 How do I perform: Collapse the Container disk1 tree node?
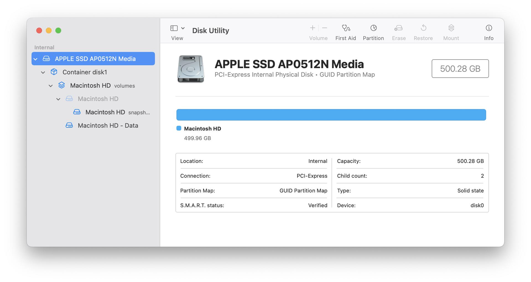(x=43, y=72)
